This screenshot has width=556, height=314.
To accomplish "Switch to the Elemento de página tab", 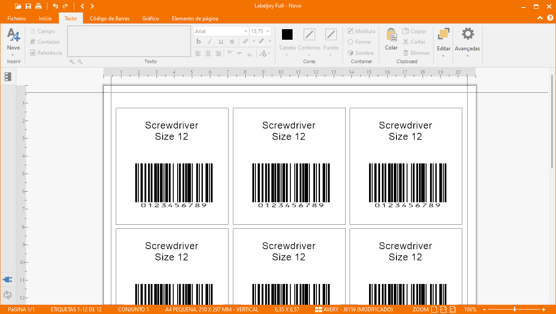I will 195,19.
